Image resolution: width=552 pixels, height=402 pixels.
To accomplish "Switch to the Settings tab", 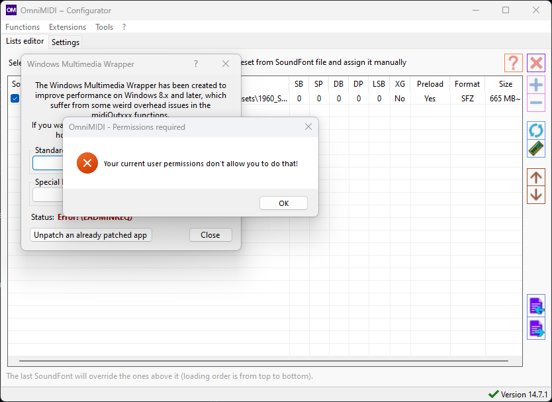I will 65,42.
